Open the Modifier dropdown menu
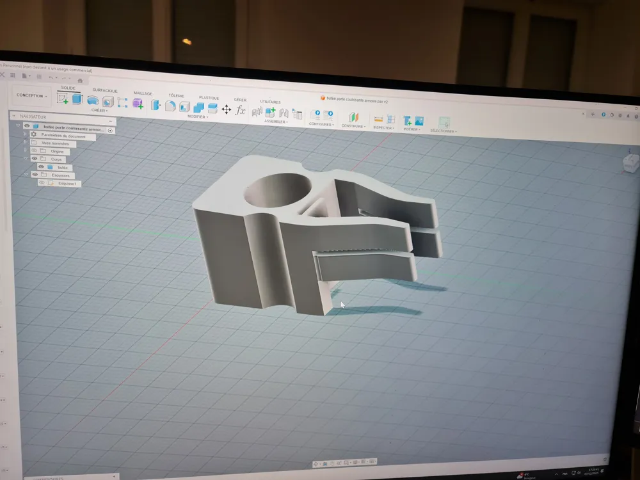The image size is (640, 480). (x=198, y=116)
